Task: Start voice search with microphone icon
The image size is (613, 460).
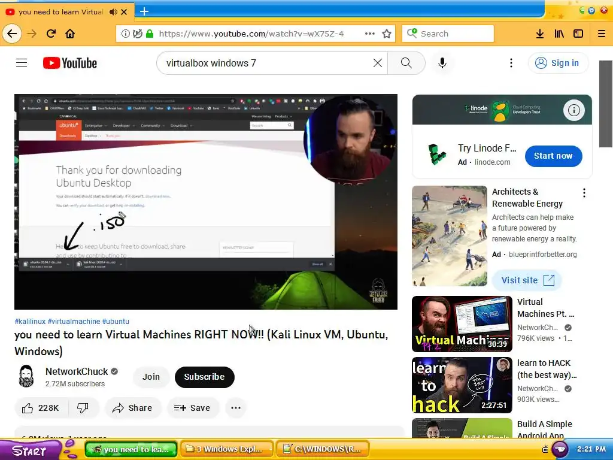Action: point(442,63)
